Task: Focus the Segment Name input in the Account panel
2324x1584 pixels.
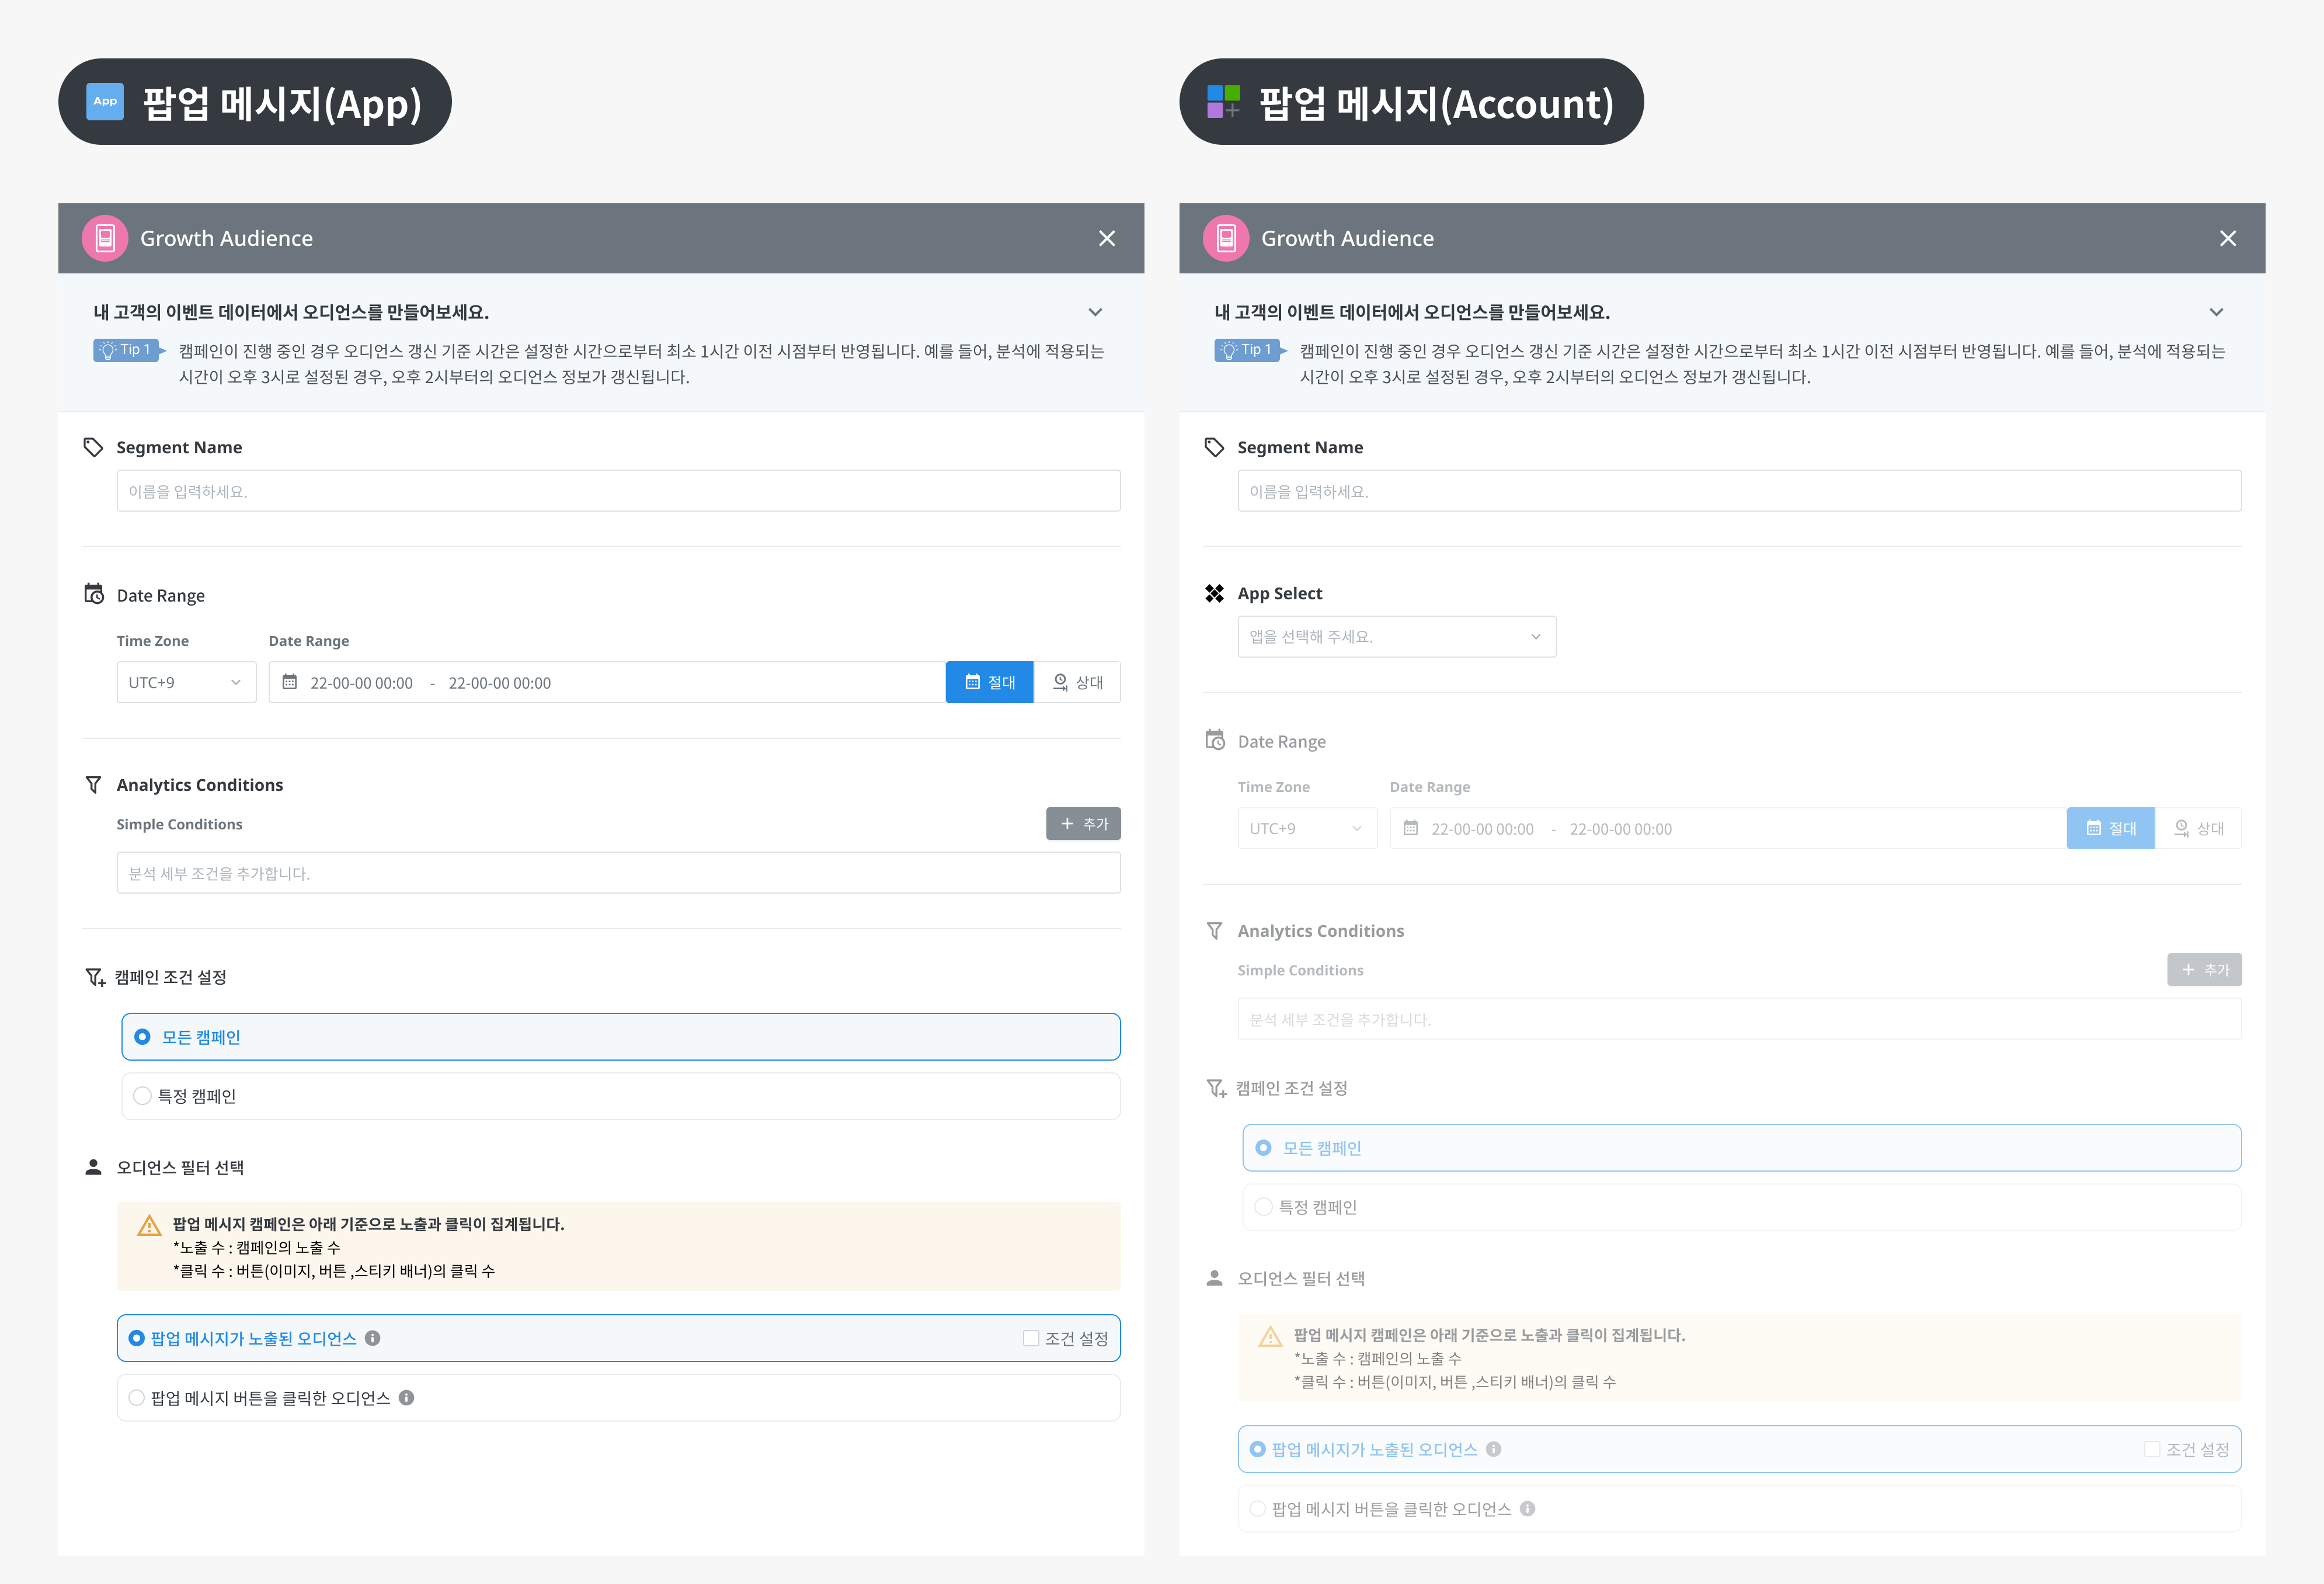Action: [1739, 491]
